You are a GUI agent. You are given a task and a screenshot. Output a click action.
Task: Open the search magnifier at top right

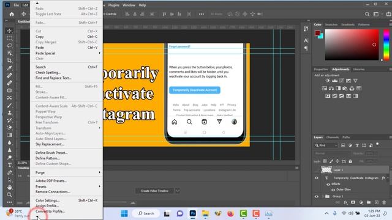click(x=367, y=14)
